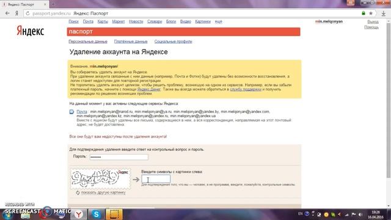Image resolution: width=391 pixels, height=220 pixels.
Task: Click 'показать другую картинку' link
Action: click(103, 193)
